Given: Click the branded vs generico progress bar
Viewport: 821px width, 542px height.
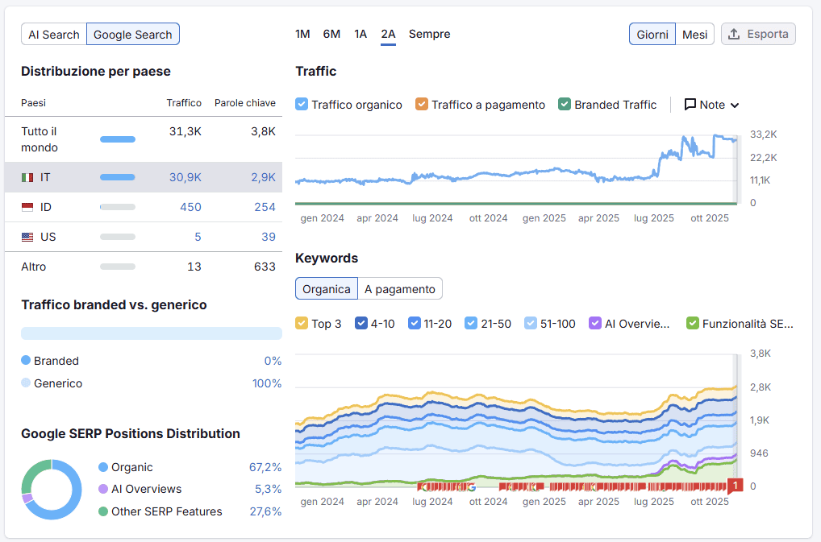Looking at the screenshot, I should click(152, 333).
